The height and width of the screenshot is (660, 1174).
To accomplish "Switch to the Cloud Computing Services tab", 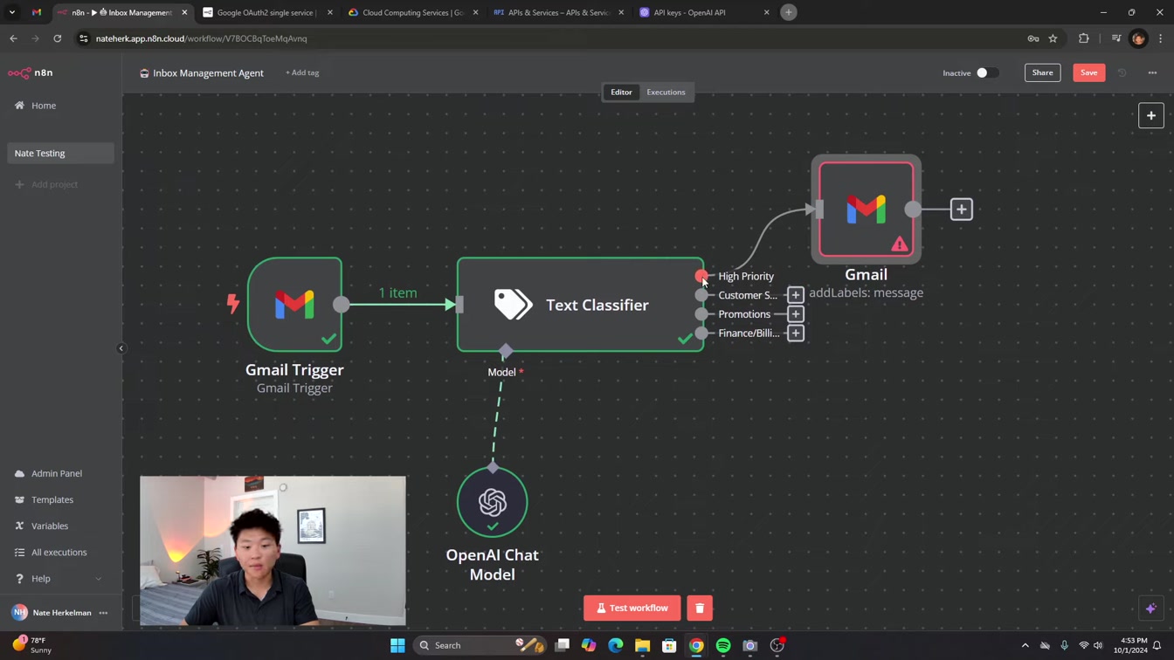I will click(412, 12).
